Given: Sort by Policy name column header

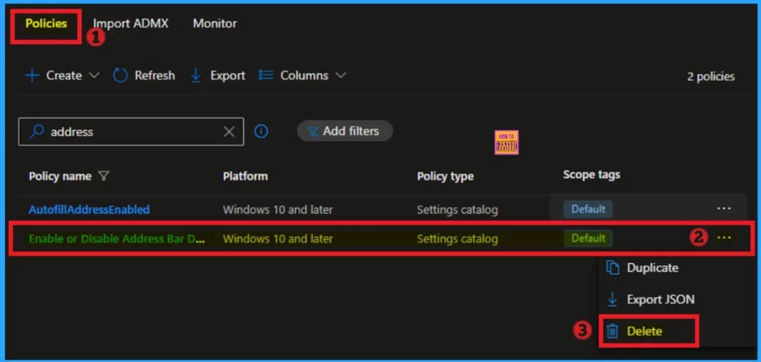Looking at the screenshot, I should point(60,176).
